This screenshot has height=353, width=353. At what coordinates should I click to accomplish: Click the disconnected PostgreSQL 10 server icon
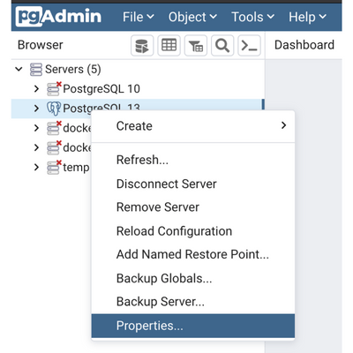(54, 88)
